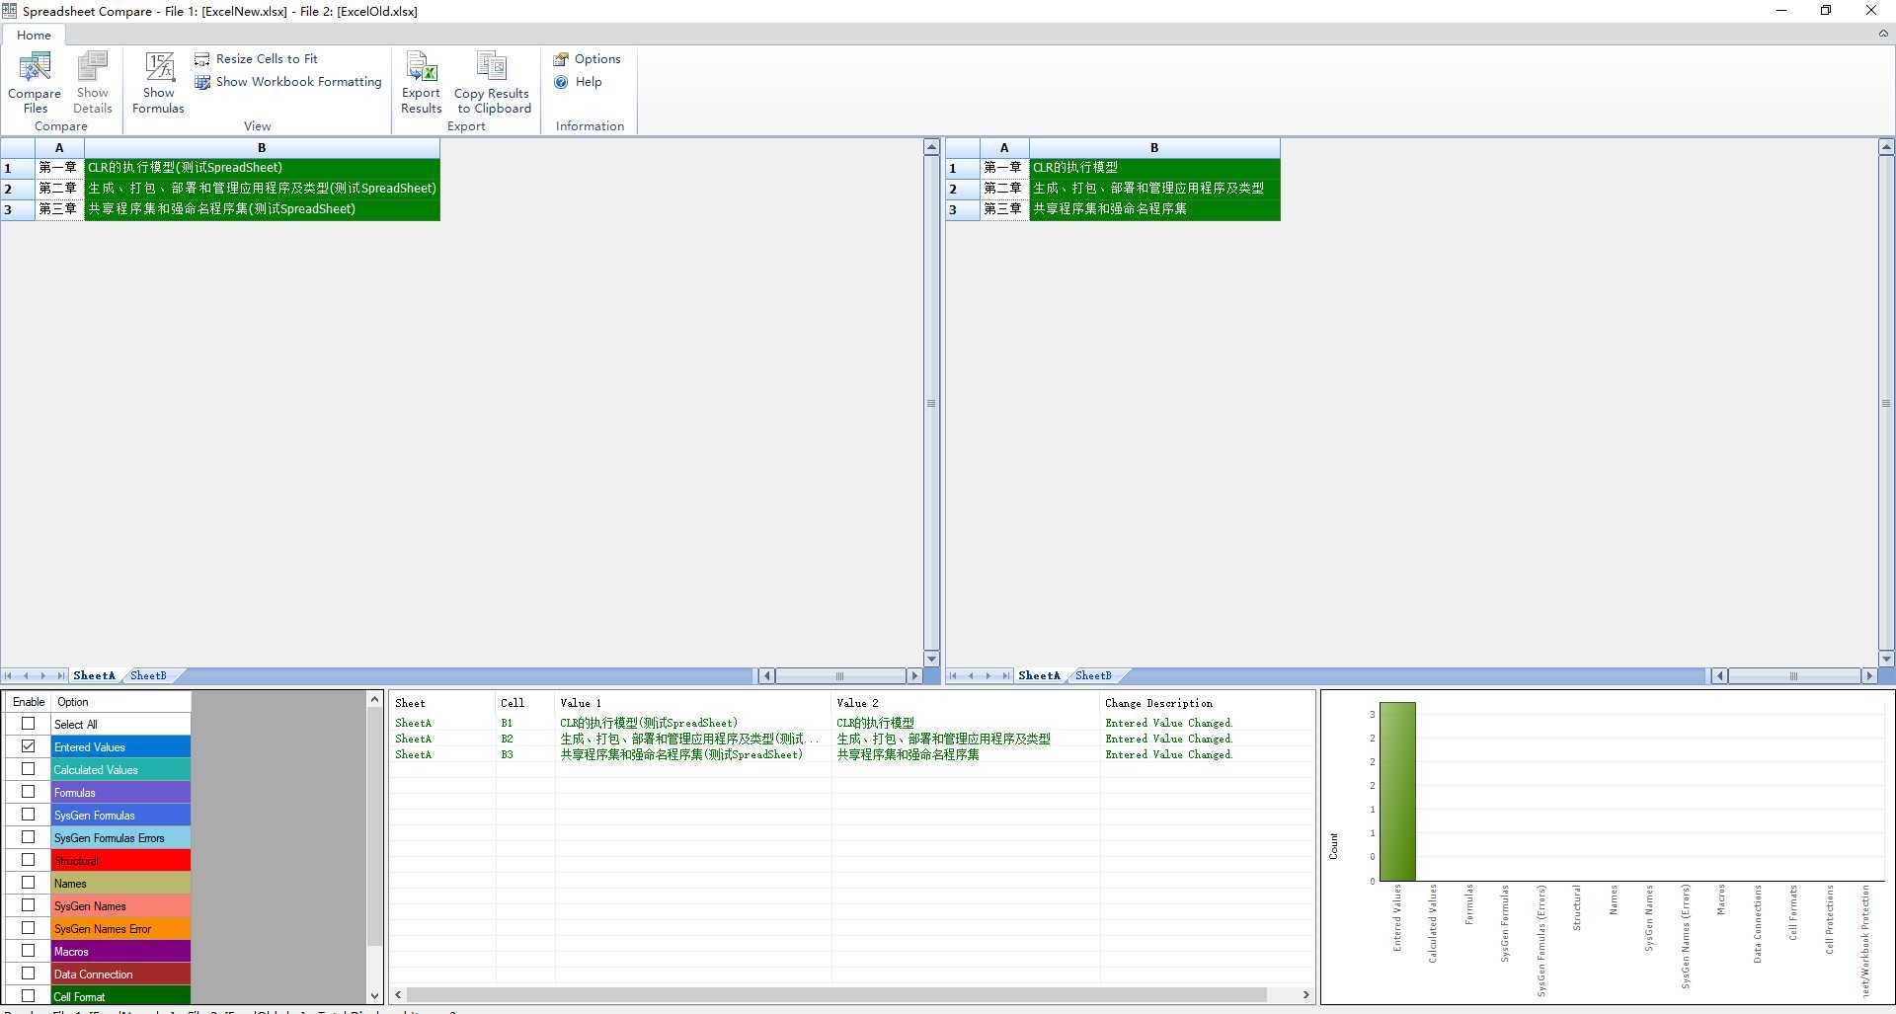Enable Show Workbook Formatting
The height and width of the screenshot is (1014, 1896).
[x=288, y=82]
